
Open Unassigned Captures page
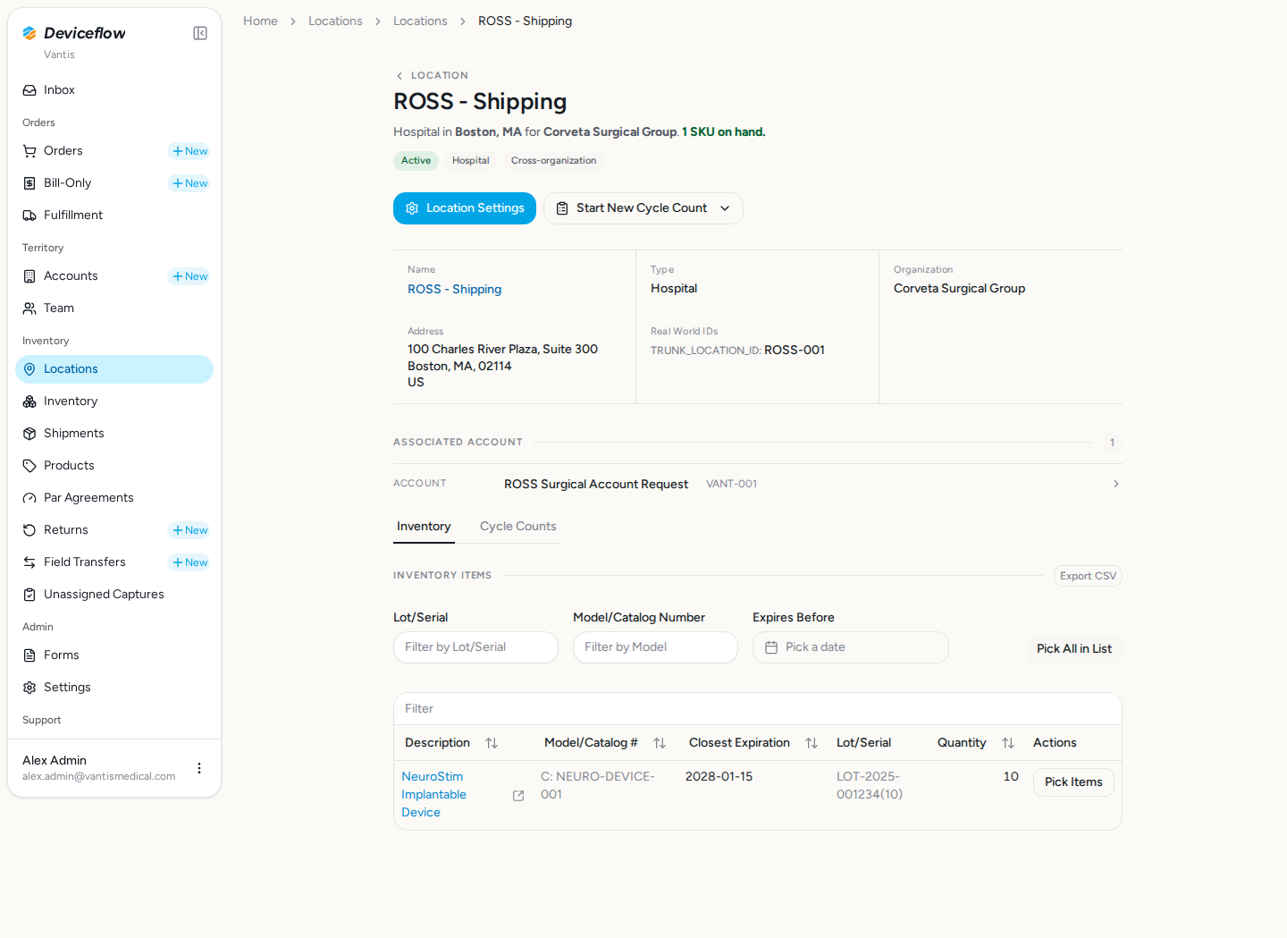[x=114, y=595]
